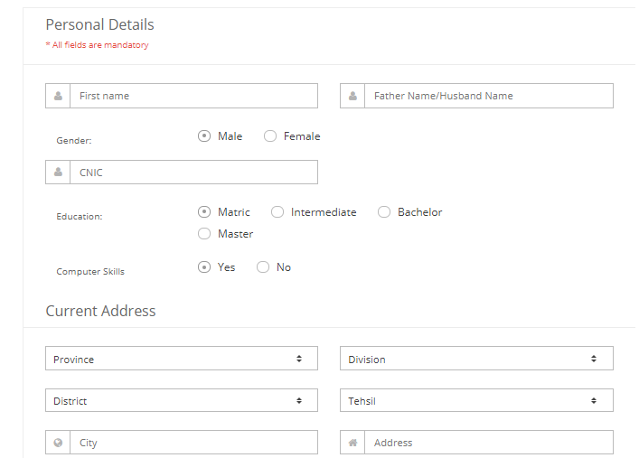Click the person icon beside CNIC field
Viewport: 639px width, 458px height.
click(x=58, y=172)
